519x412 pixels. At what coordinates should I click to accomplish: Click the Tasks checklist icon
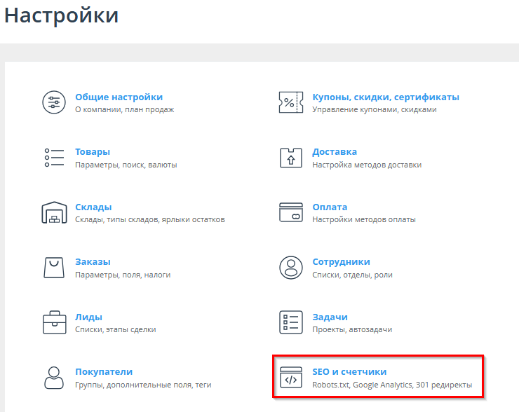click(x=290, y=322)
